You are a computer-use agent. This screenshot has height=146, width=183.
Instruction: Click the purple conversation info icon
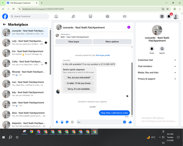(129, 27)
